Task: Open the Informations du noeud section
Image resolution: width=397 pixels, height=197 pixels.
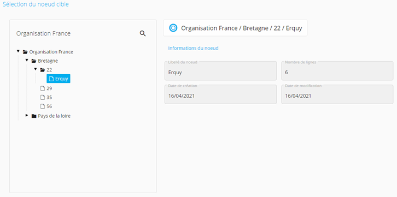Action: [193, 48]
